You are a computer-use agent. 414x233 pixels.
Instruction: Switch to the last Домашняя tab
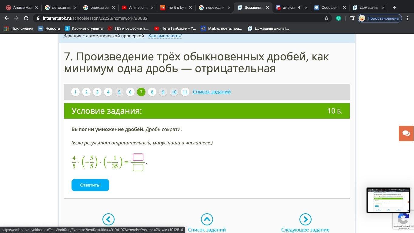pyautogui.click(x=369, y=8)
